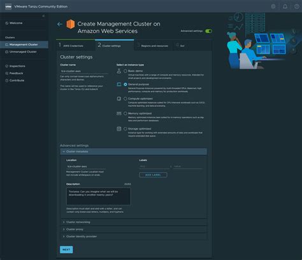This screenshot has width=302, height=260.
Task: Expand the Cluster networking section
Action: pyautogui.click(x=134, y=222)
